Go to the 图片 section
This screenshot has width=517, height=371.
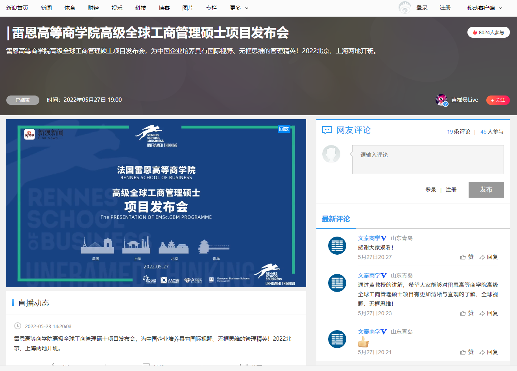(188, 8)
